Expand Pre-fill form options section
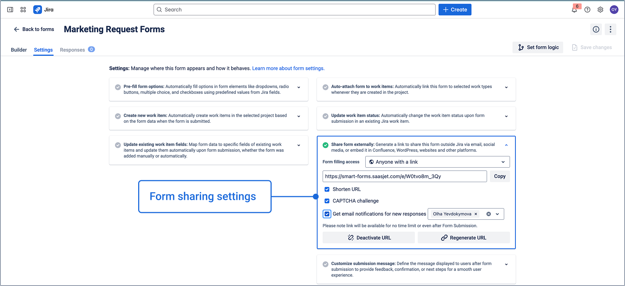This screenshot has width=625, height=286. (x=299, y=87)
